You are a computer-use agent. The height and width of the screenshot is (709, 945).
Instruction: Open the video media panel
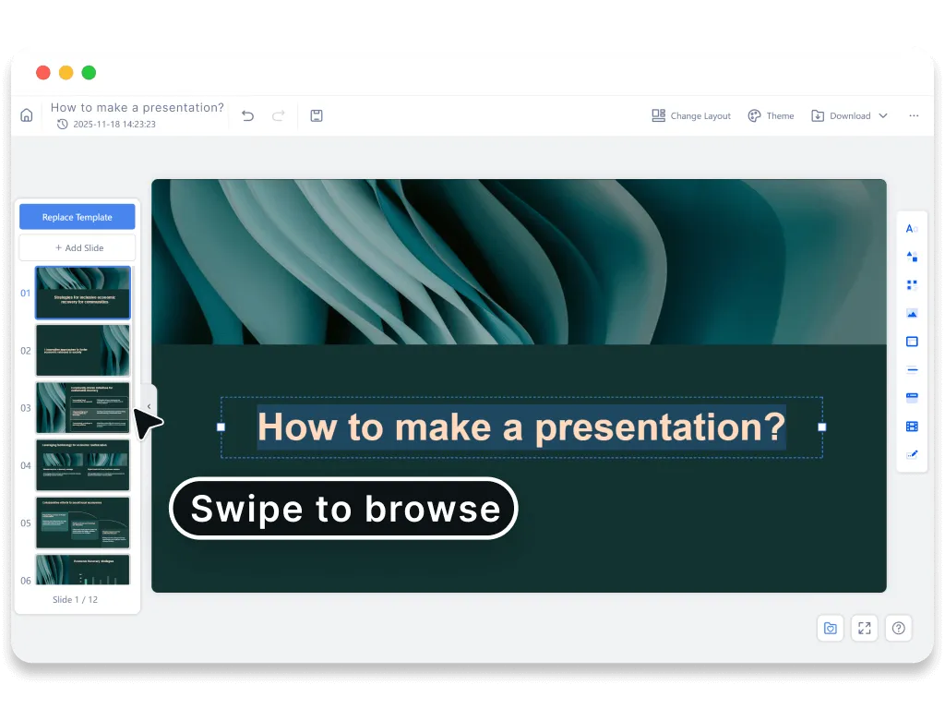coord(912,426)
